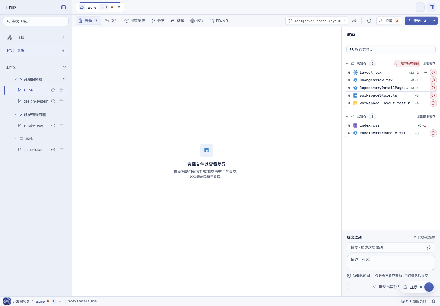Click the 拉取 pull button
Image resolution: width=440 pixels, height=306 pixels.
click(389, 21)
